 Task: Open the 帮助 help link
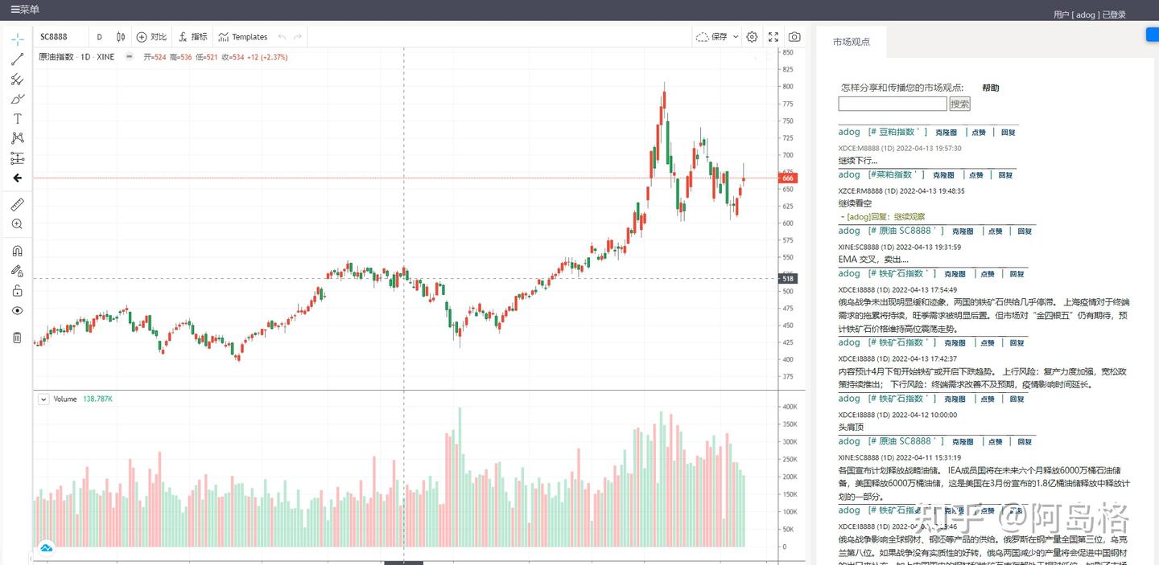click(991, 88)
